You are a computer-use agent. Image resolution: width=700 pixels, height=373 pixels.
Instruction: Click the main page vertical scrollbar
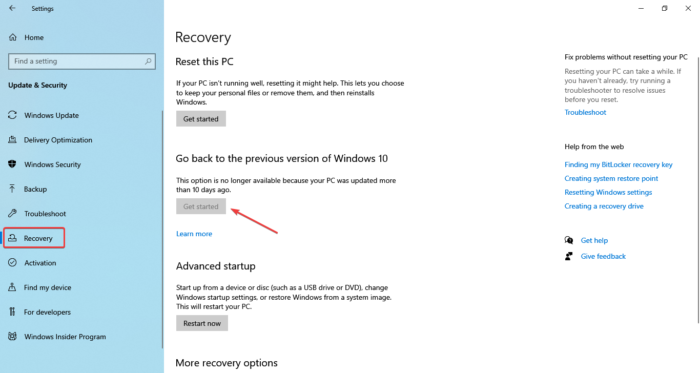coord(697,184)
